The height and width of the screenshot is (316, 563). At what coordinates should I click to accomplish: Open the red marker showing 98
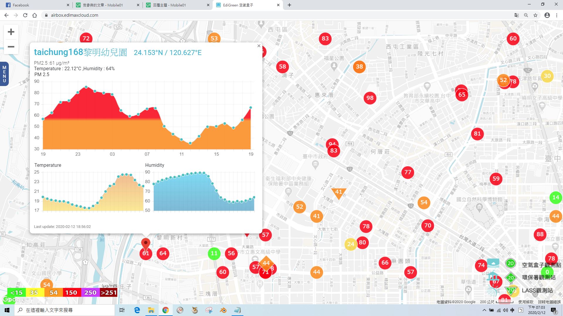[370, 98]
